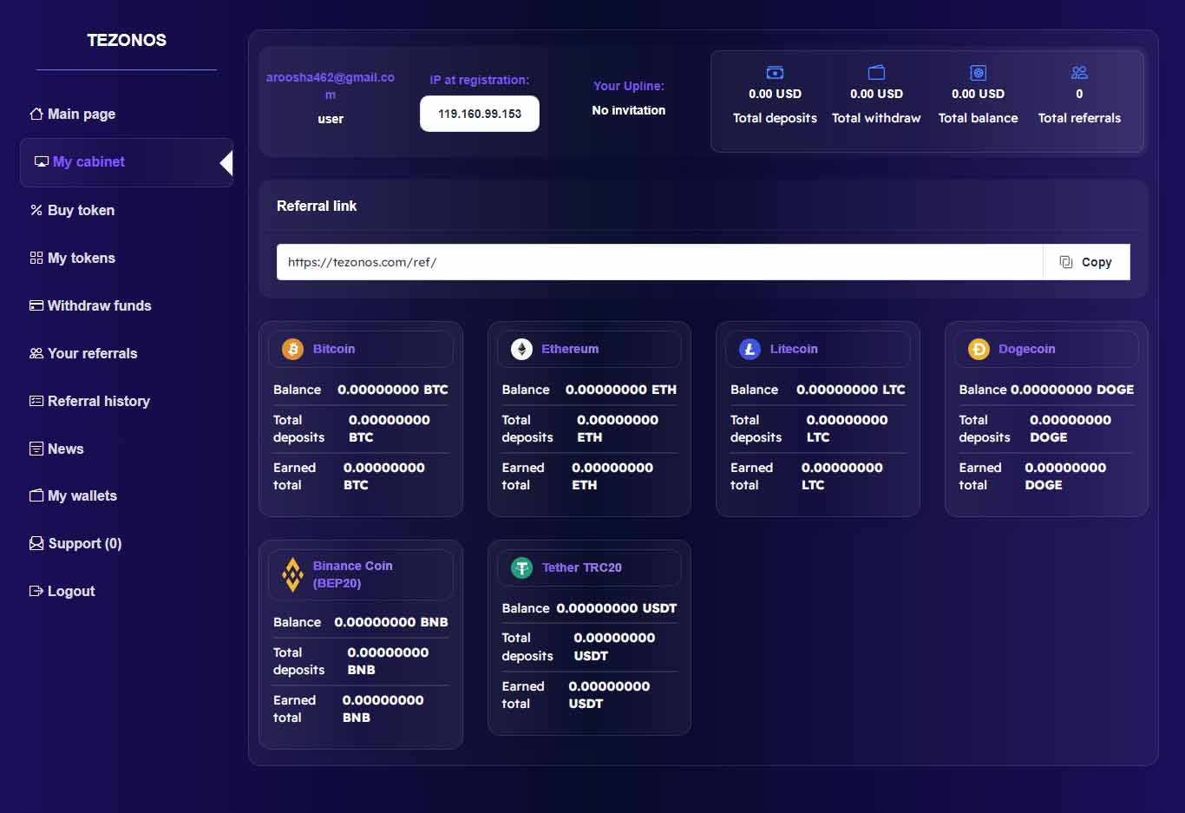This screenshot has height=813, width=1185.
Task: Click the Dogecoin wallet link
Action: [1027, 349]
